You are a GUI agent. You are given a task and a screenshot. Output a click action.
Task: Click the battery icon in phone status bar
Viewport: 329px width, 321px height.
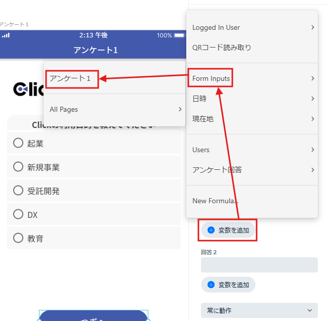179,35
